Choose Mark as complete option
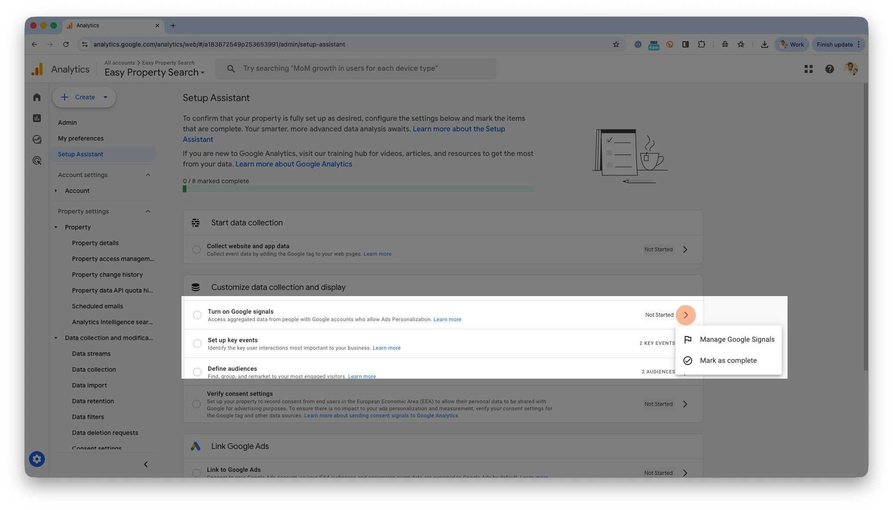 point(728,361)
